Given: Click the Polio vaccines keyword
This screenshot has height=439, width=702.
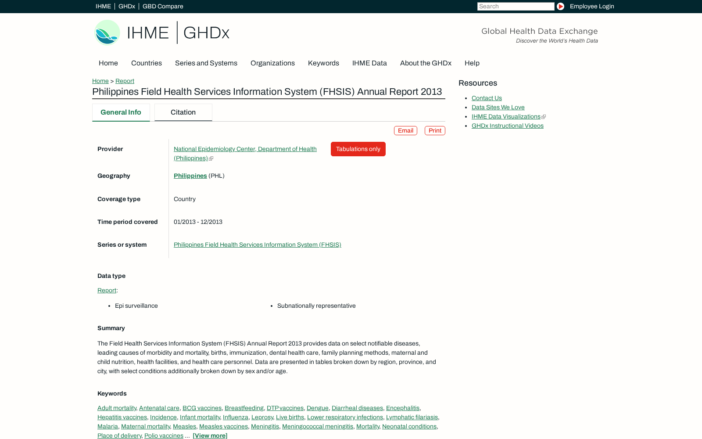Looking at the screenshot, I should (x=164, y=435).
